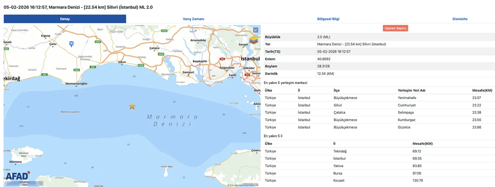Click the red O2 highway shield
Viewport: 495px width, 187px height.
(222, 59)
